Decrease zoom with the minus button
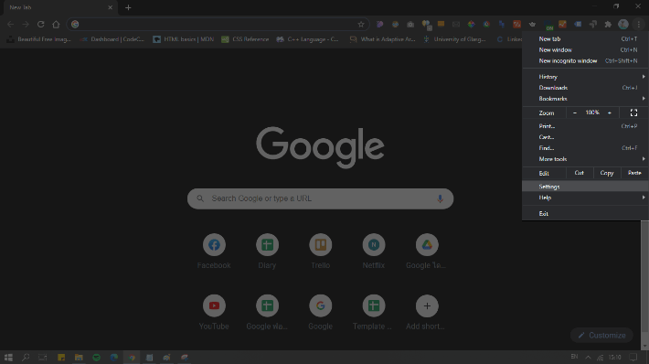This screenshot has height=364, width=649. (574, 112)
